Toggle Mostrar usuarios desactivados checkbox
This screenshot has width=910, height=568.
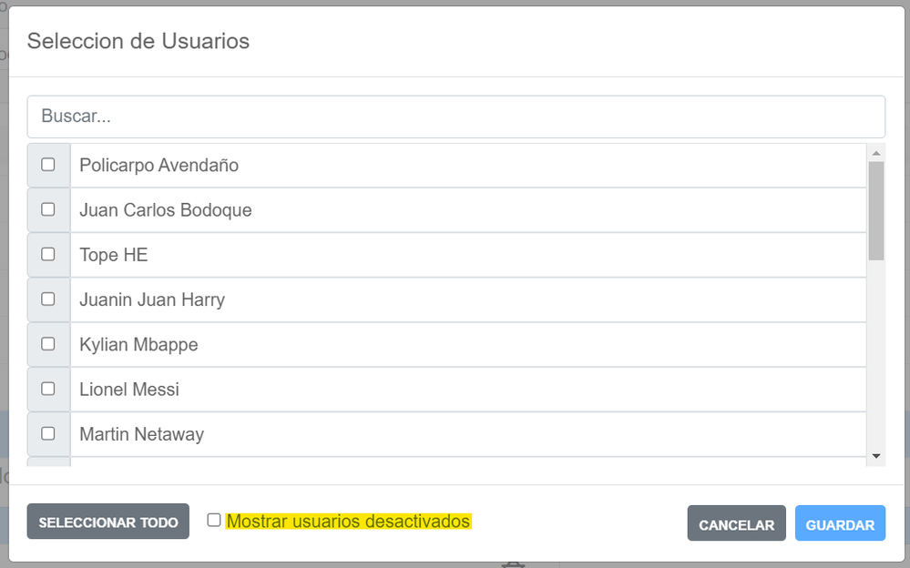point(214,521)
